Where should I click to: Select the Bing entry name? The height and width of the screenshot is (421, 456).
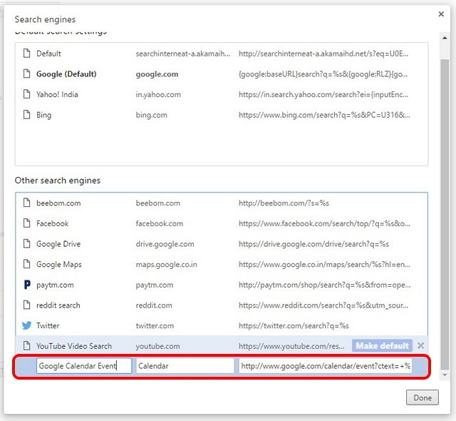tap(44, 115)
